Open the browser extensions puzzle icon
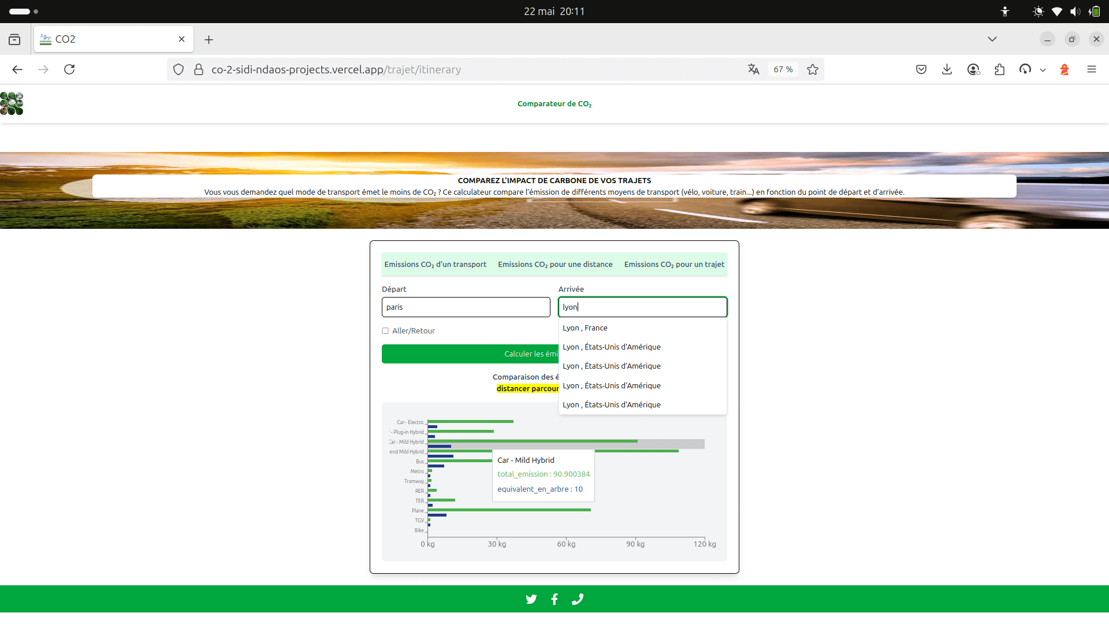The width and height of the screenshot is (1109, 624). [1000, 69]
